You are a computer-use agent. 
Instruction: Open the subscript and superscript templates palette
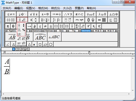[x=34, y=20]
